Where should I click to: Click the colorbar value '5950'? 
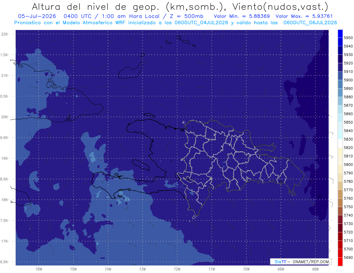coord(348,38)
